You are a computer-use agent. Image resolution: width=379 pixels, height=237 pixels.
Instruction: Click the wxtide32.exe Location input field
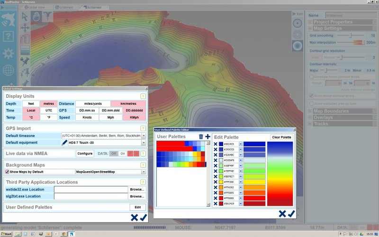pos(91,189)
